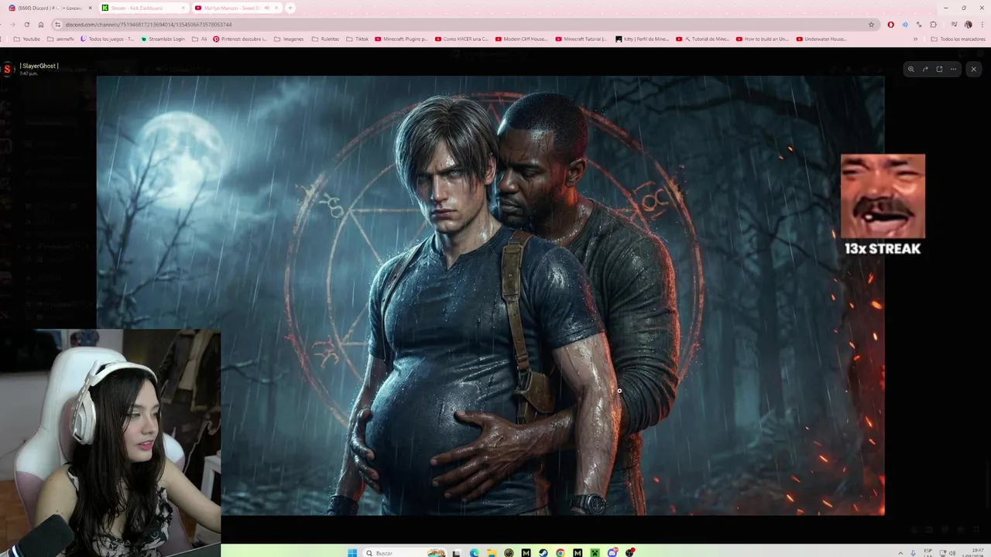Image resolution: width=991 pixels, height=557 pixels.
Task: Mute the Marilyn Manson tab audio icon
Action: [x=267, y=8]
